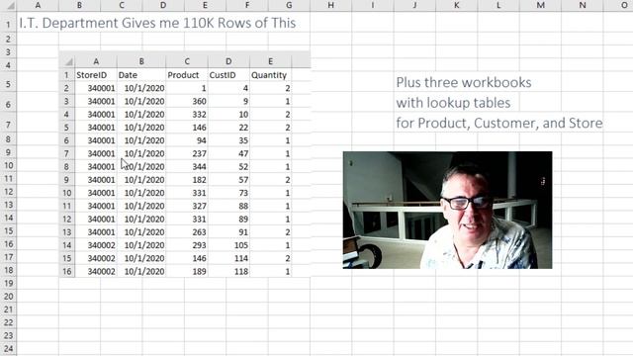The image size is (633, 356).
Task: Click Product value 94 in embedded table
Action: pyautogui.click(x=202, y=140)
